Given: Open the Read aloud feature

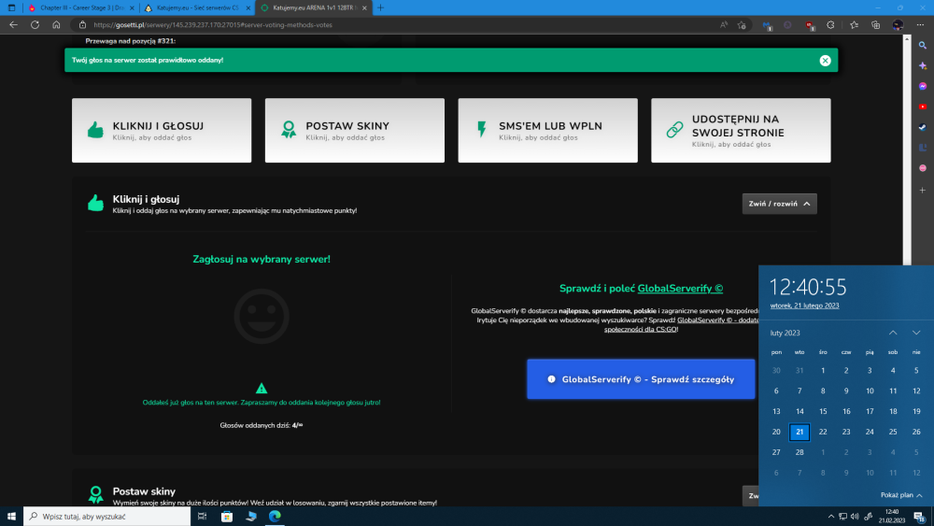Looking at the screenshot, I should point(723,25).
